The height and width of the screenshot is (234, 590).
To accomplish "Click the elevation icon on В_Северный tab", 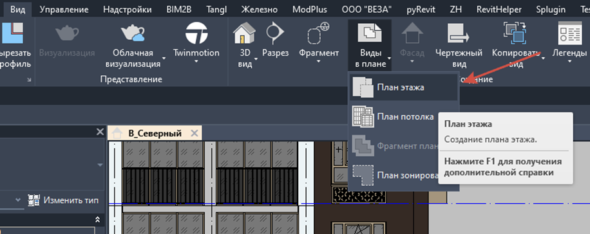I will pyautogui.click(x=117, y=133).
